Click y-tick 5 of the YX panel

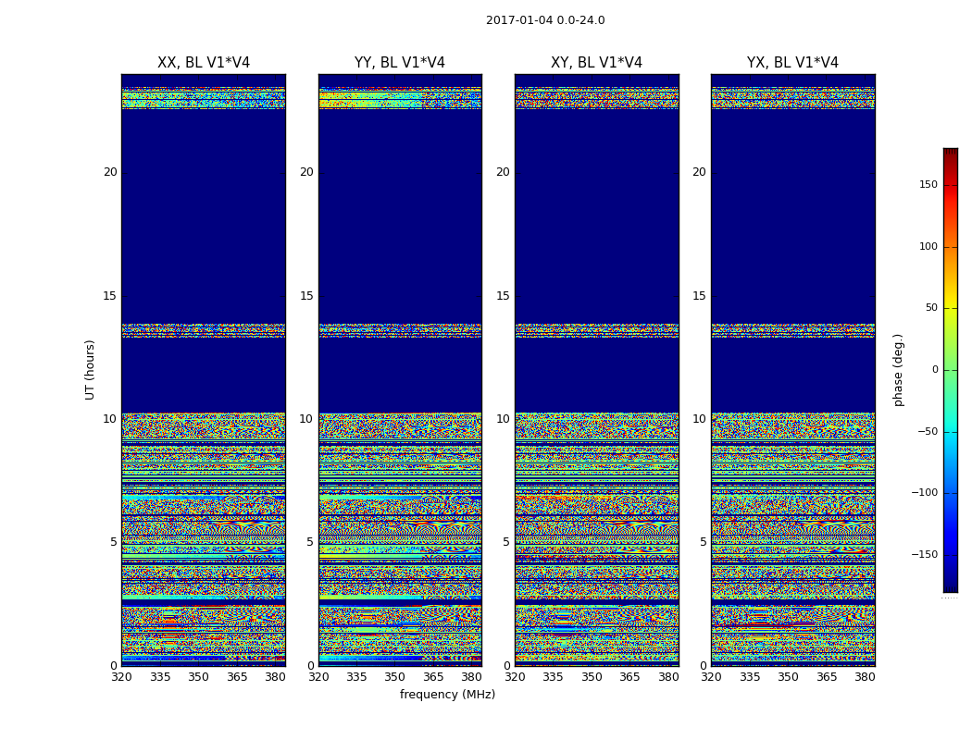[703, 542]
